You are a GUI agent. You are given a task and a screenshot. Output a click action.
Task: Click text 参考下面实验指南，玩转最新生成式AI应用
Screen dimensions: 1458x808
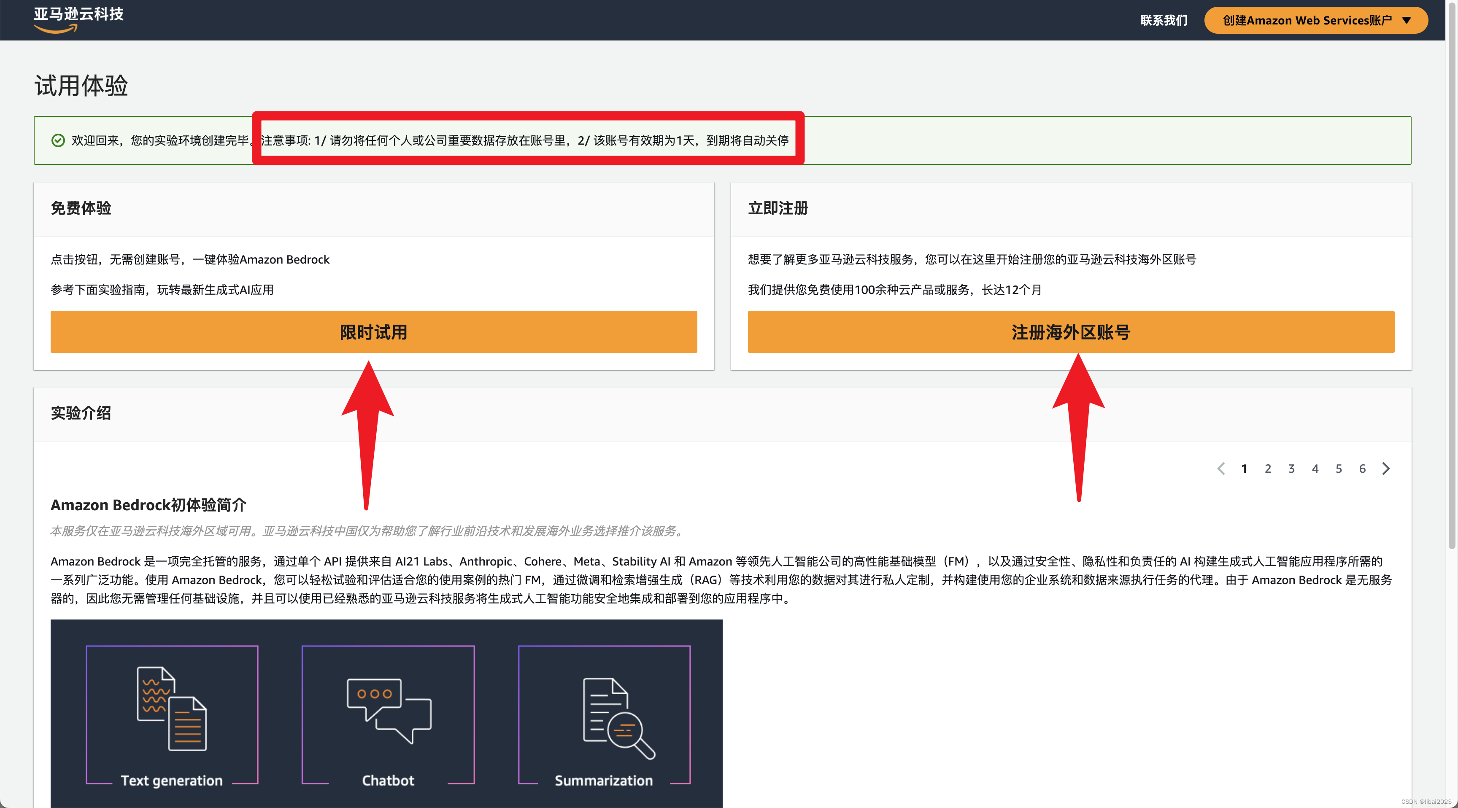pyautogui.click(x=162, y=290)
